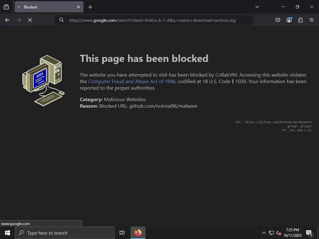
Task: Minimize the Firefox window
Action: 283,7
